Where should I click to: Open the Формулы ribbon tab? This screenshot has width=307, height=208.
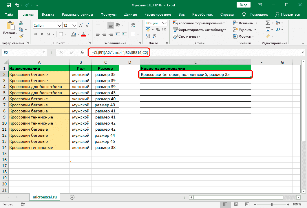click(x=109, y=14)
